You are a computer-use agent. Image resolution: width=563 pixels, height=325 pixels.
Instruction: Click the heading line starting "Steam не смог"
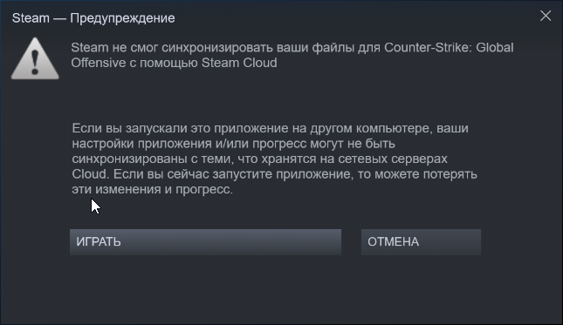click(292, 47)
